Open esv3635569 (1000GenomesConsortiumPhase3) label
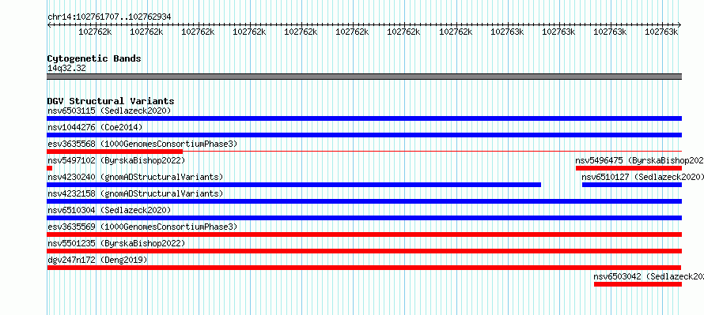704x315 pixels. (x=142, y=227)
